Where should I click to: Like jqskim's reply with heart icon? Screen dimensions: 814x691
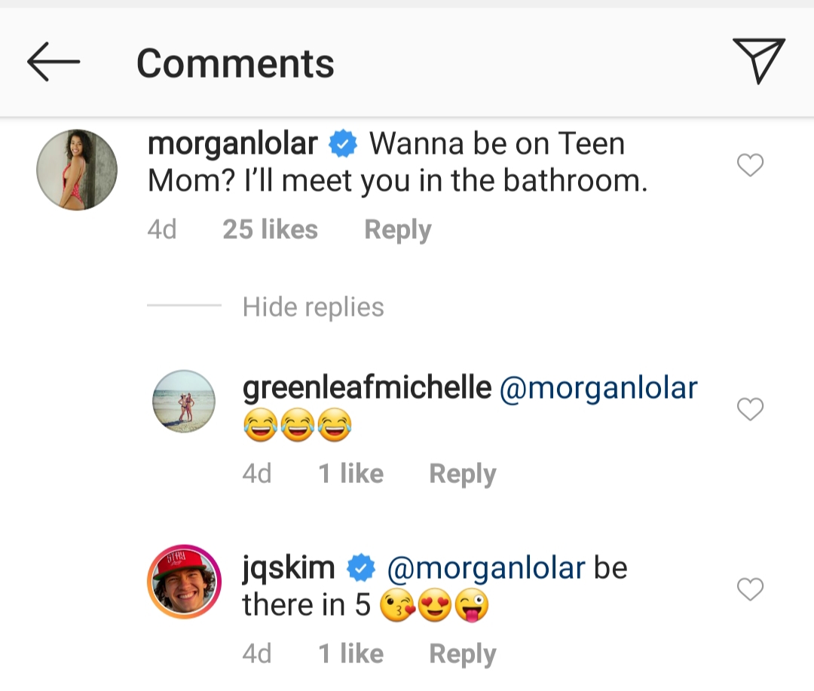click(750, 589)
